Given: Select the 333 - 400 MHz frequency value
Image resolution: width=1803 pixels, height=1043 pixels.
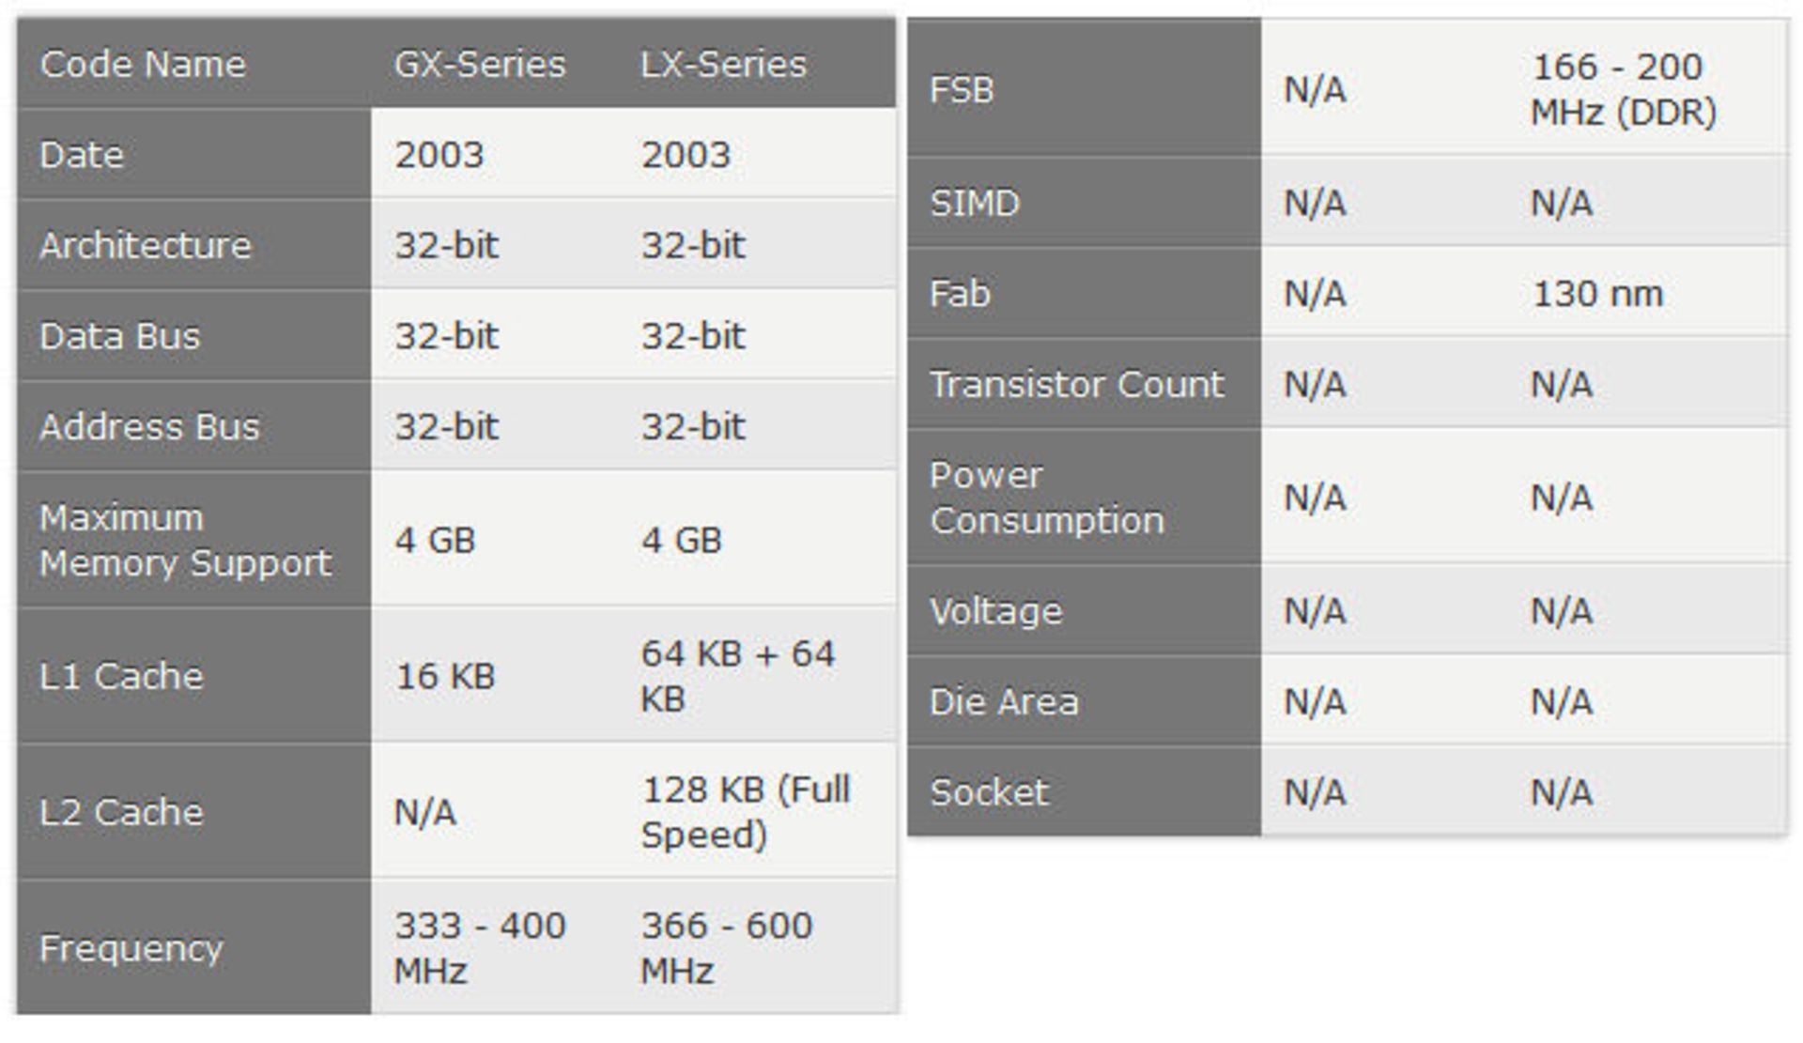Looking at the screenshot, I should point(479,947).
